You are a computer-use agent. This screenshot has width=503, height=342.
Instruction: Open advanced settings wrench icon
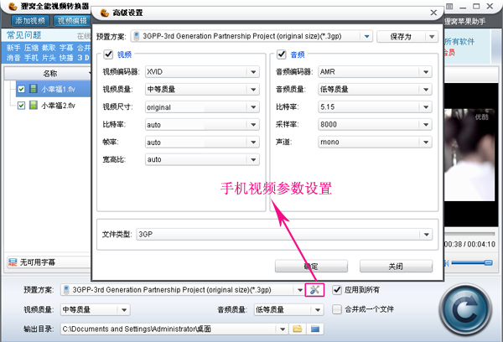[x=314, y=290]
